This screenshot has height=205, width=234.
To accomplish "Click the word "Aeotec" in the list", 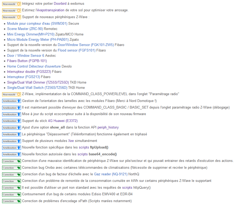I will [x=51, y=55].
